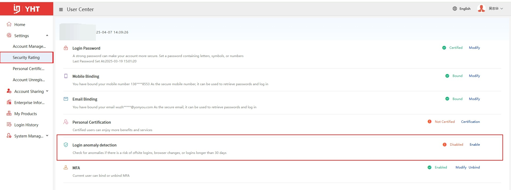
Task: Click the hamburger menu icon beside User Center
Action: [61, 10]
